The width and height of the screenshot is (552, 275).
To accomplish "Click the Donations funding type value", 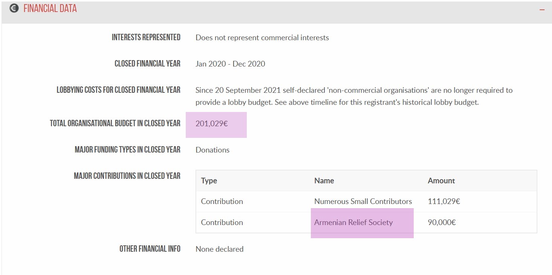I will 213,150.
